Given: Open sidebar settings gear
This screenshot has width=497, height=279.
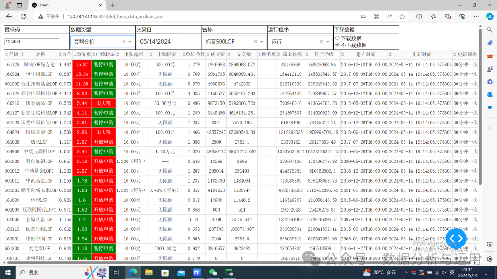Looking at the screenshot, I should [x=490, y=259].
